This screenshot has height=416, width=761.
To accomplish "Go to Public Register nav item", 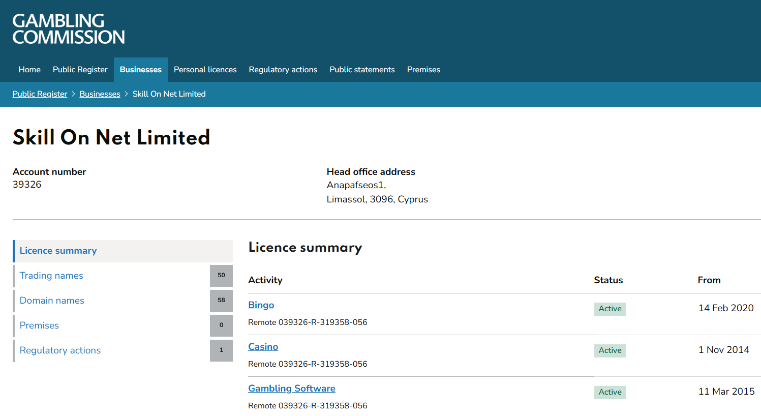I will pyautogui.click(x=80, y=70).
